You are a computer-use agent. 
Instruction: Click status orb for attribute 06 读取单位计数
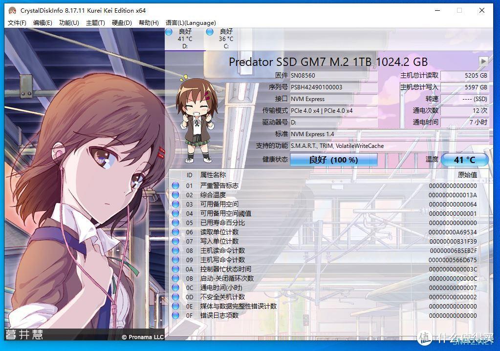coord(175,232)
